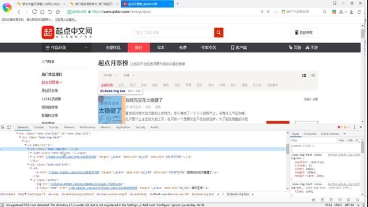The height and width of the screenshot is (207, 368).
Task: Click the red search button on Qidian site
Action: (218, 33)
